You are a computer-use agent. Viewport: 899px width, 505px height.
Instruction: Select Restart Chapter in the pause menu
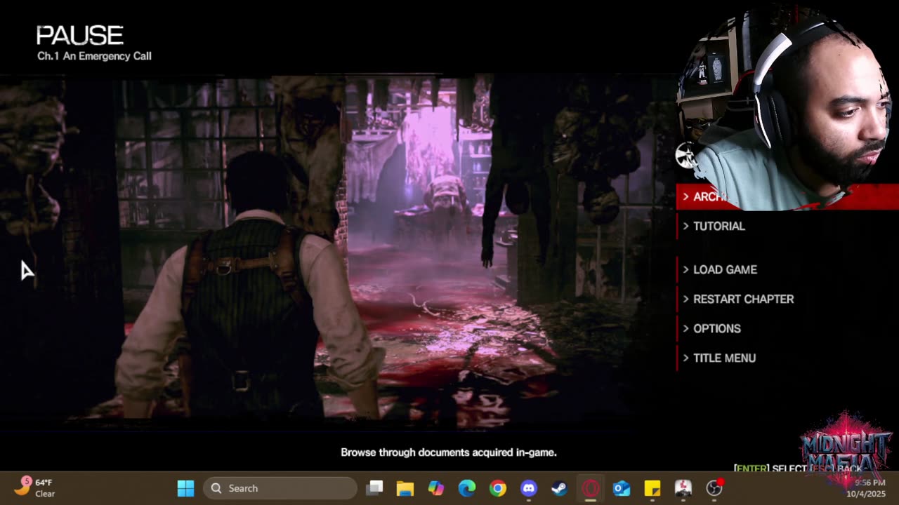click(x=743, y=299)
